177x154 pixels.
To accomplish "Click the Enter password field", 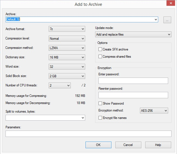I will click(x=133, y=81).
